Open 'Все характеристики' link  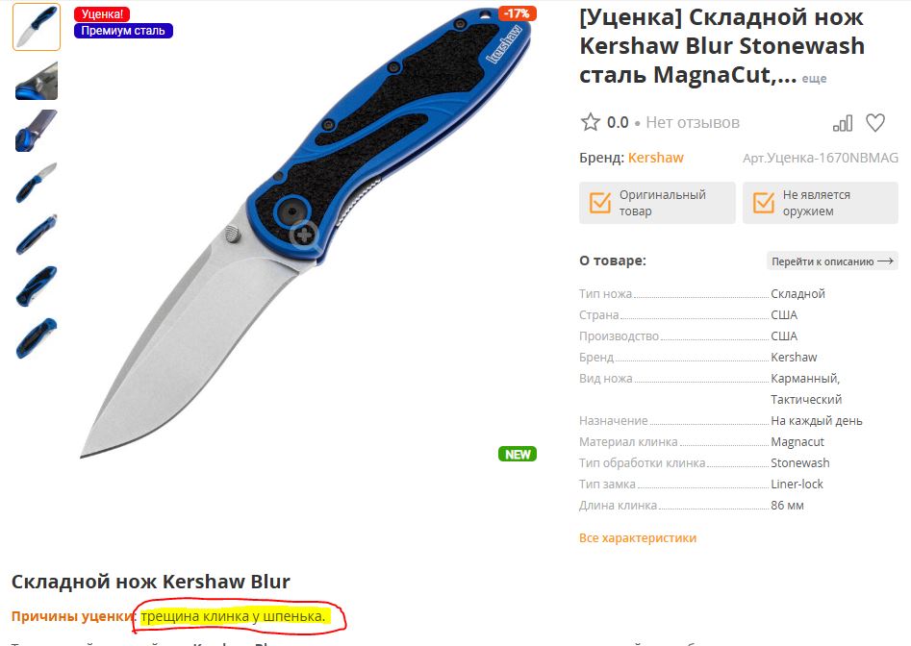(638, 538)
